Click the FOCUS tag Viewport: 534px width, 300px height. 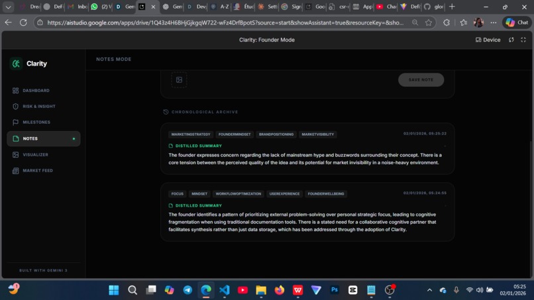coord(177,194)
